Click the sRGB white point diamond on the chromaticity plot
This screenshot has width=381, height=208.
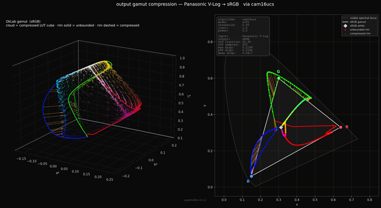(x=281, y=127)
